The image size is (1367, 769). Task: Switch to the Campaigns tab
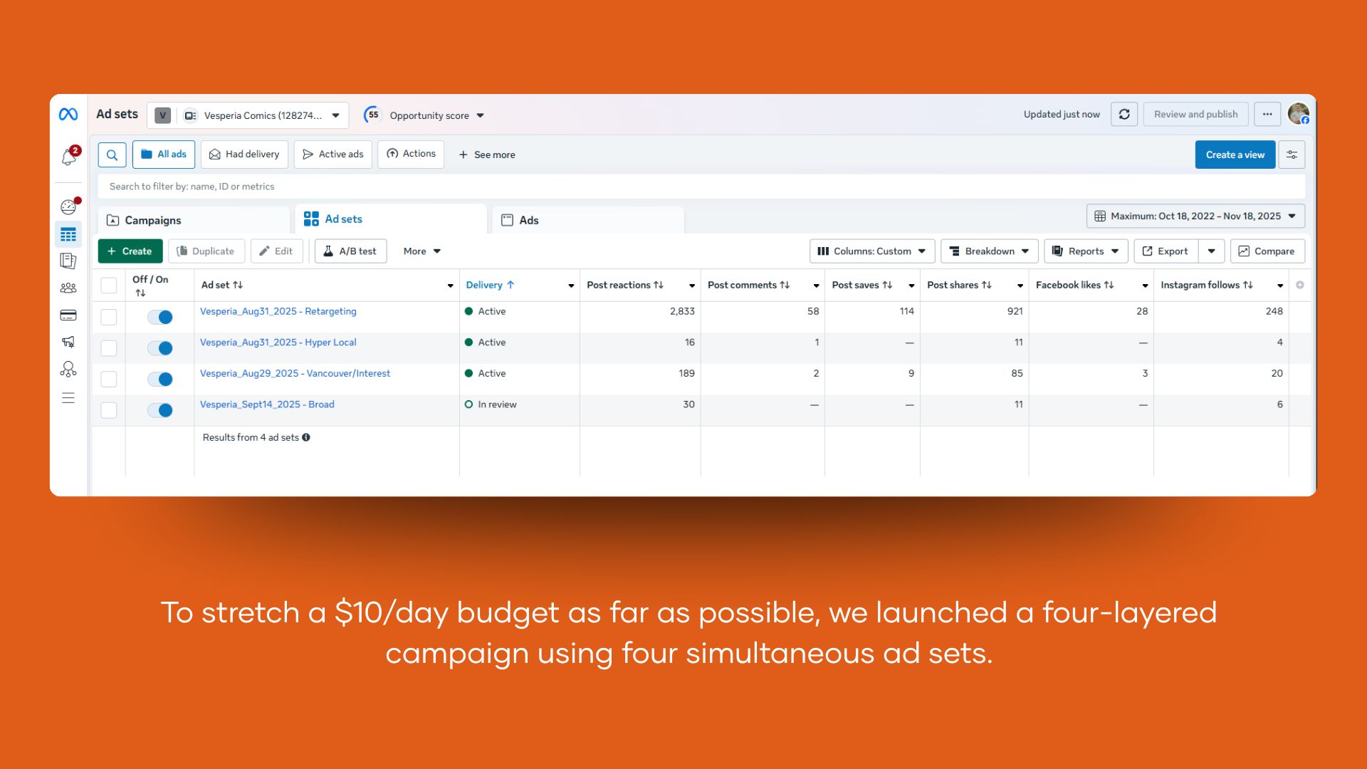pos(153,221)
